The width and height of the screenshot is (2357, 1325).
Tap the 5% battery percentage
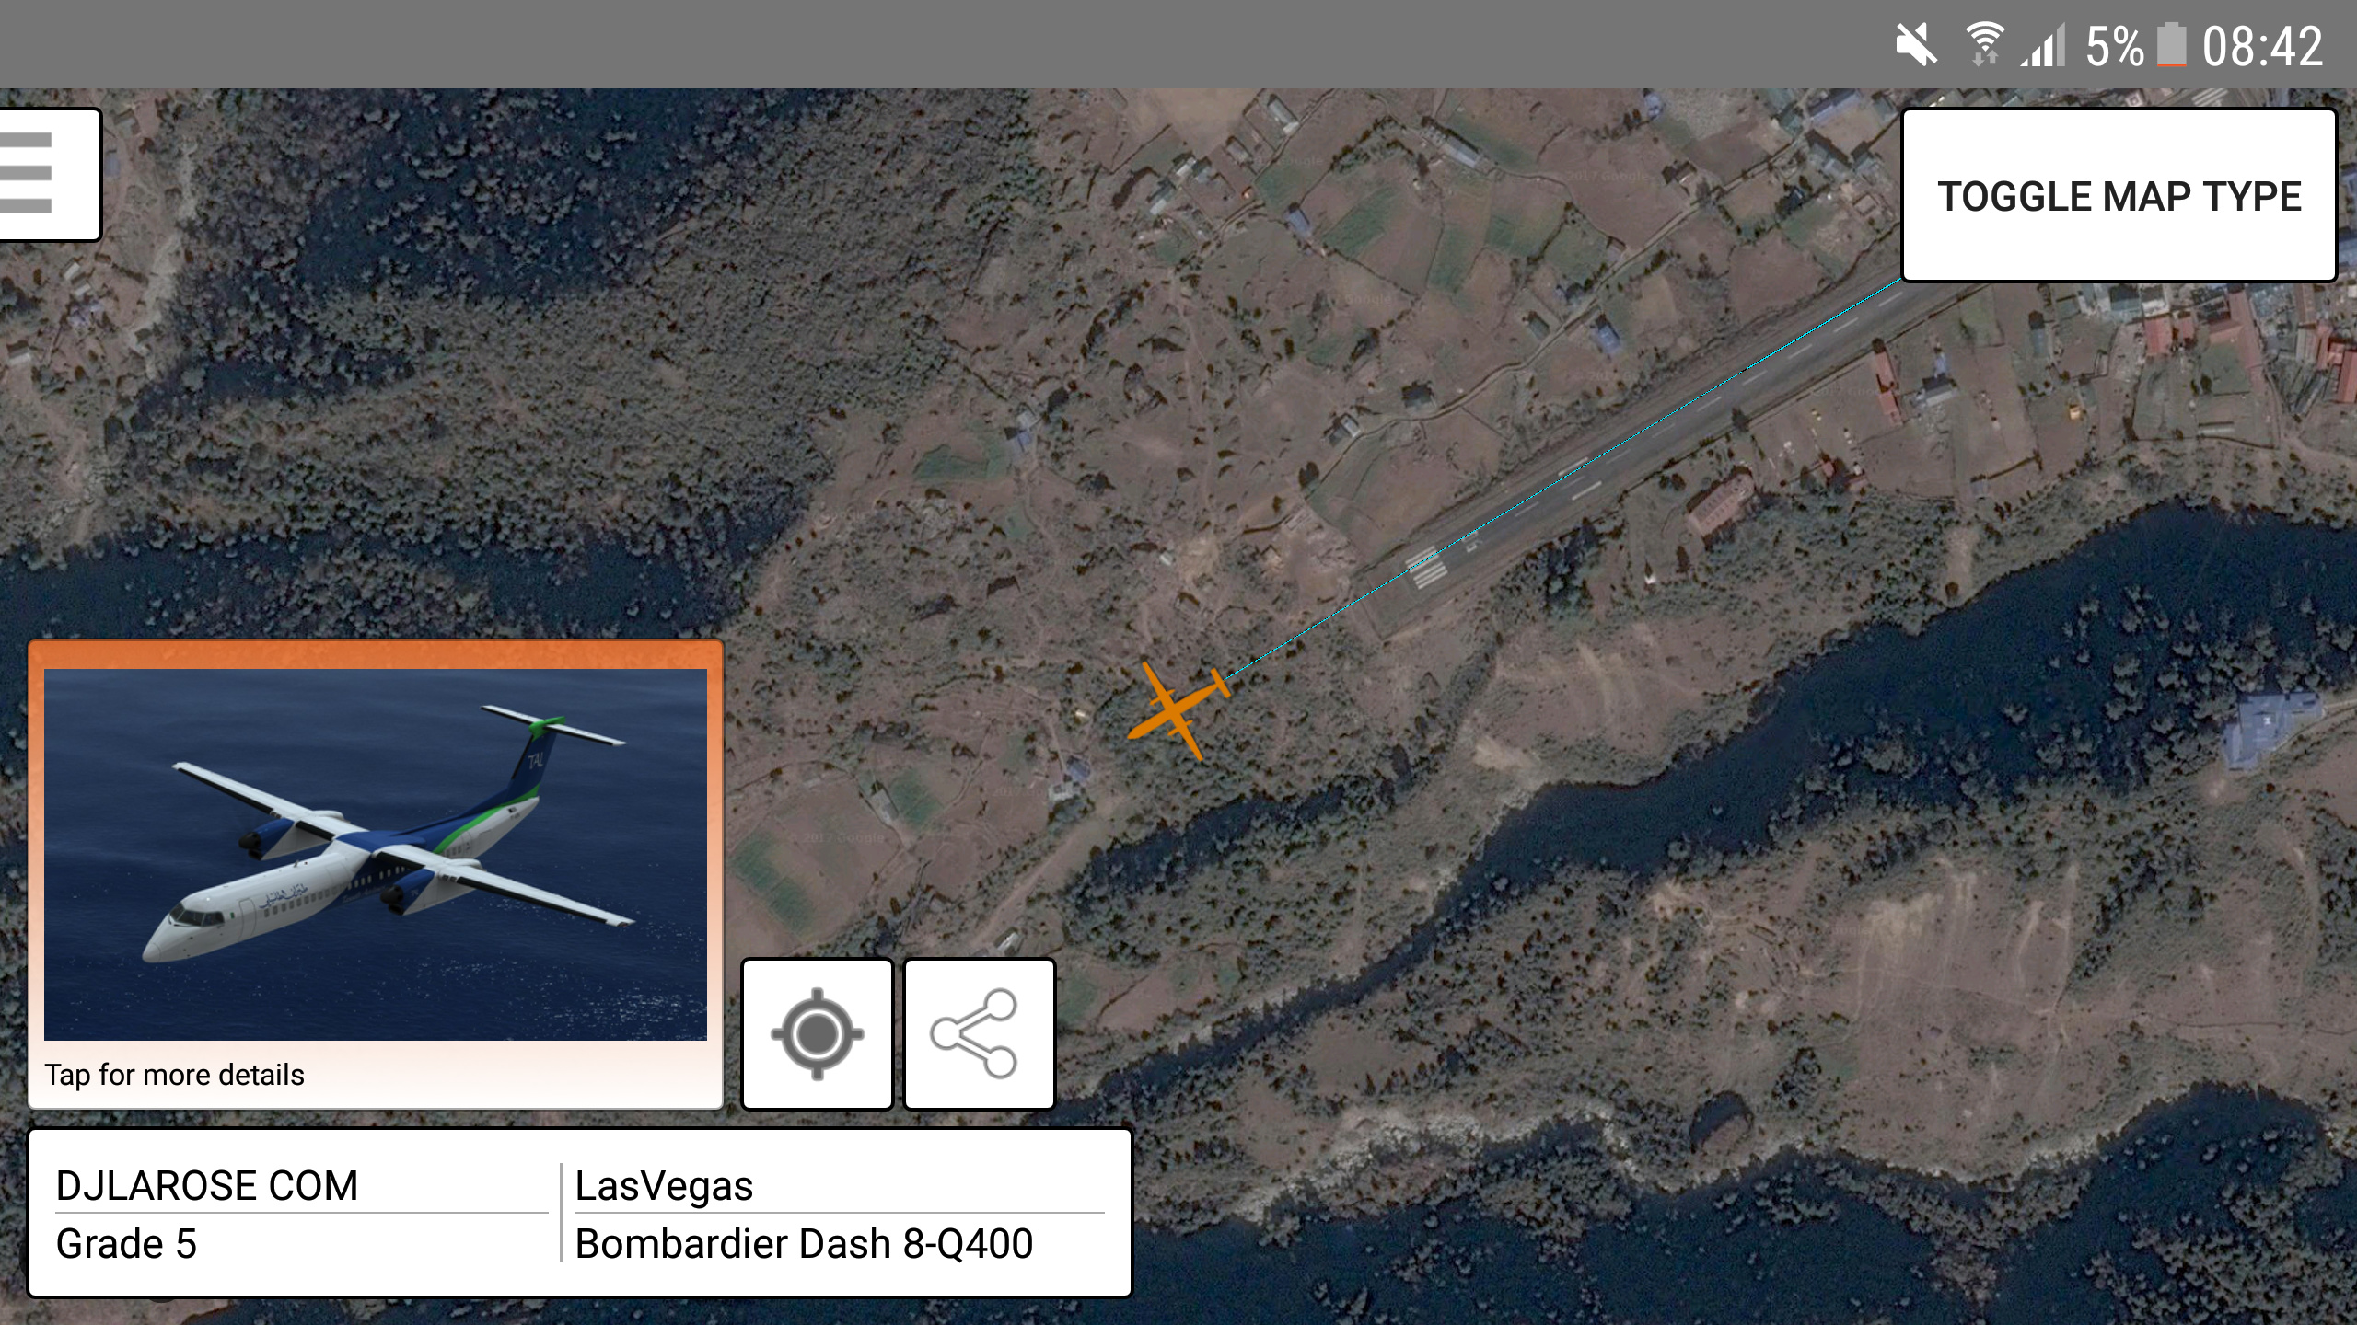(x=2115, y=46)
